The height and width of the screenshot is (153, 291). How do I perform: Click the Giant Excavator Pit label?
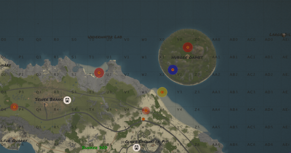click(x=147, y=142)
